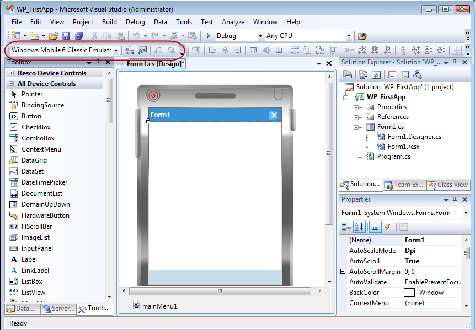Select Form1.resx in Solution Explorer
This screenshot has width=475, height=330.
click(x=403, y=147)
